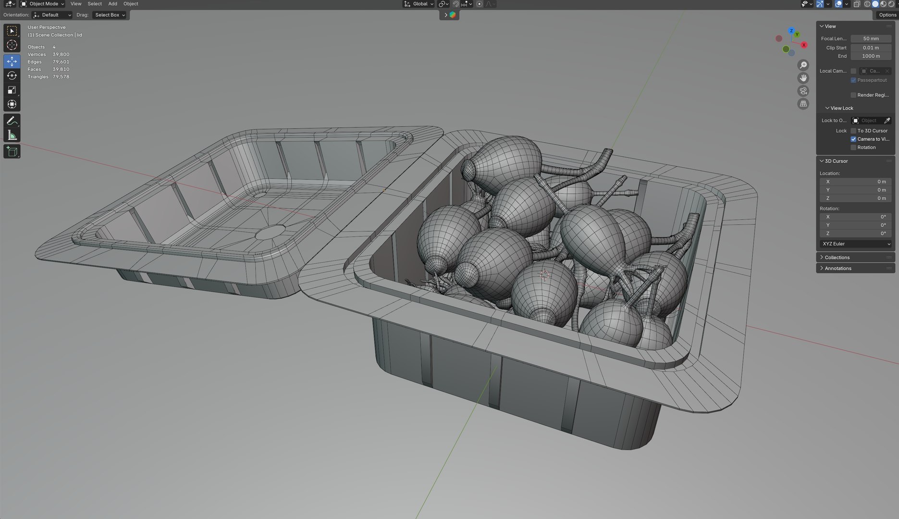The image size is (899, 519).
Task: Choose the Annotate pencil tool
Action: pos(12,121)
